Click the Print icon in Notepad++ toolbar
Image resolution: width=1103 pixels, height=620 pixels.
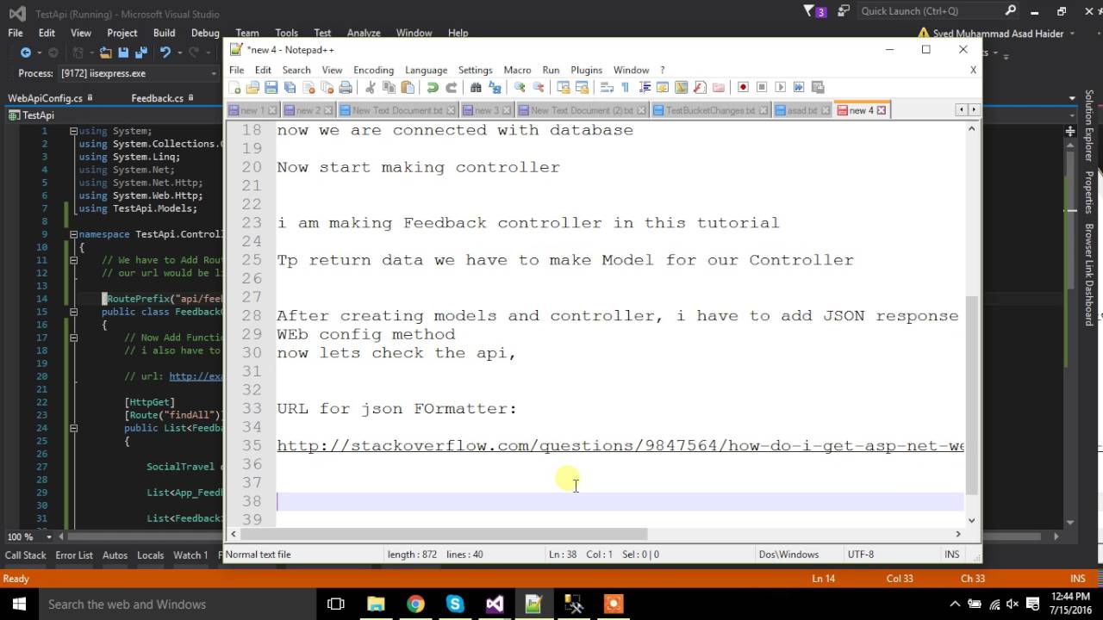click(346, 87)
